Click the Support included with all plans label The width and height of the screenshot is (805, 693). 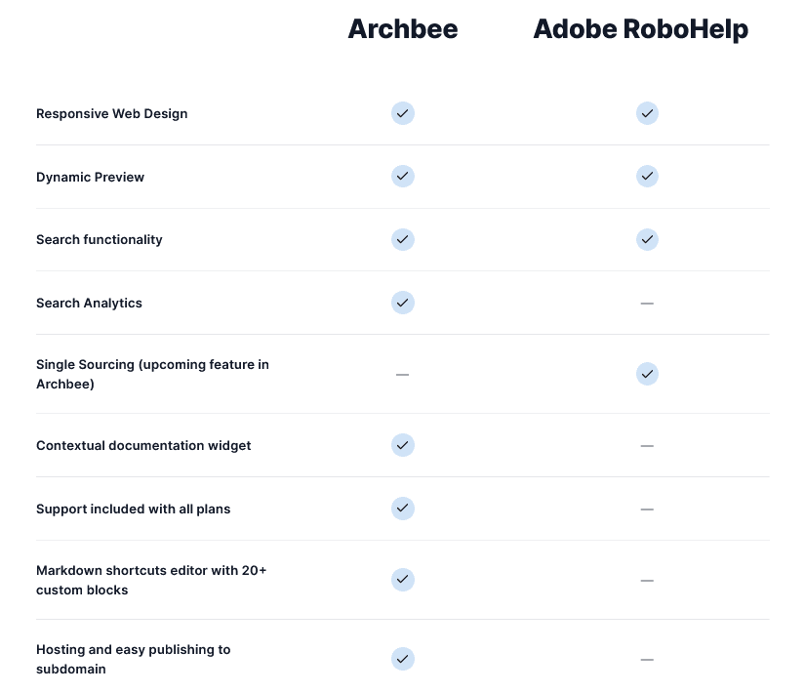(133, 510)
